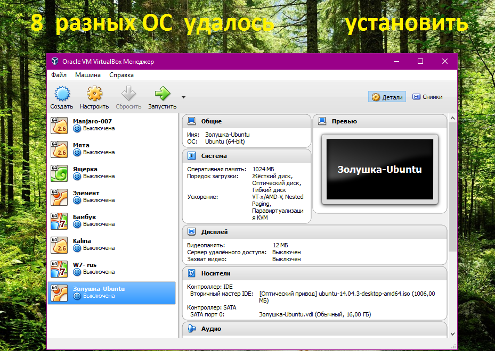
Task: Click power state icon under Ящерка
Action: click(x=77, y=177)
